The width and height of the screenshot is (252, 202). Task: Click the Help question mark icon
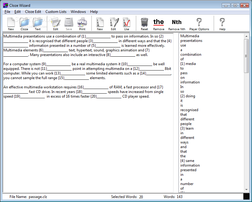coord(222,24)
